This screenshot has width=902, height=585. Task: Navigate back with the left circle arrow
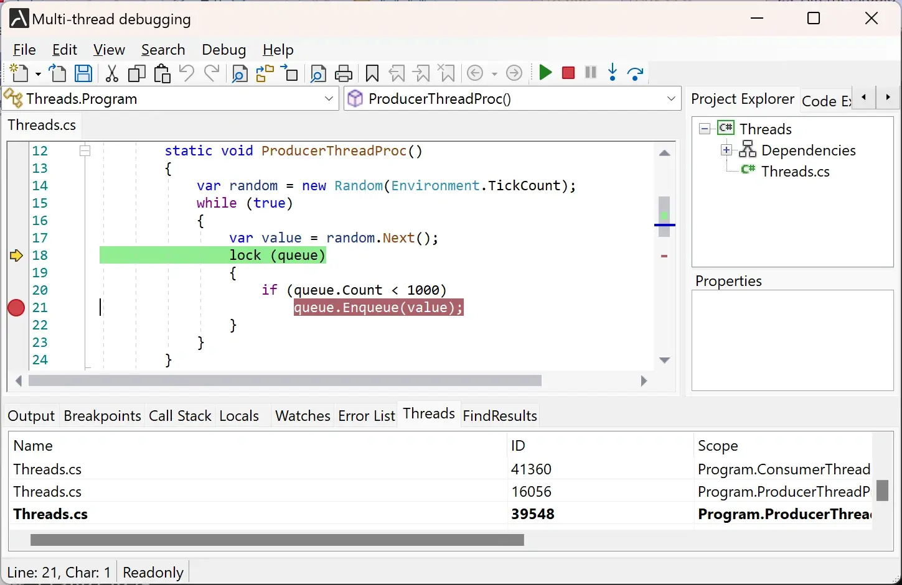point(474,73)
